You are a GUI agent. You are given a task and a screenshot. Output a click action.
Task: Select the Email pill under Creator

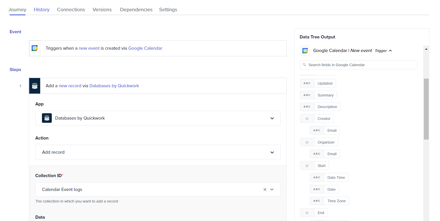(325, 130)
